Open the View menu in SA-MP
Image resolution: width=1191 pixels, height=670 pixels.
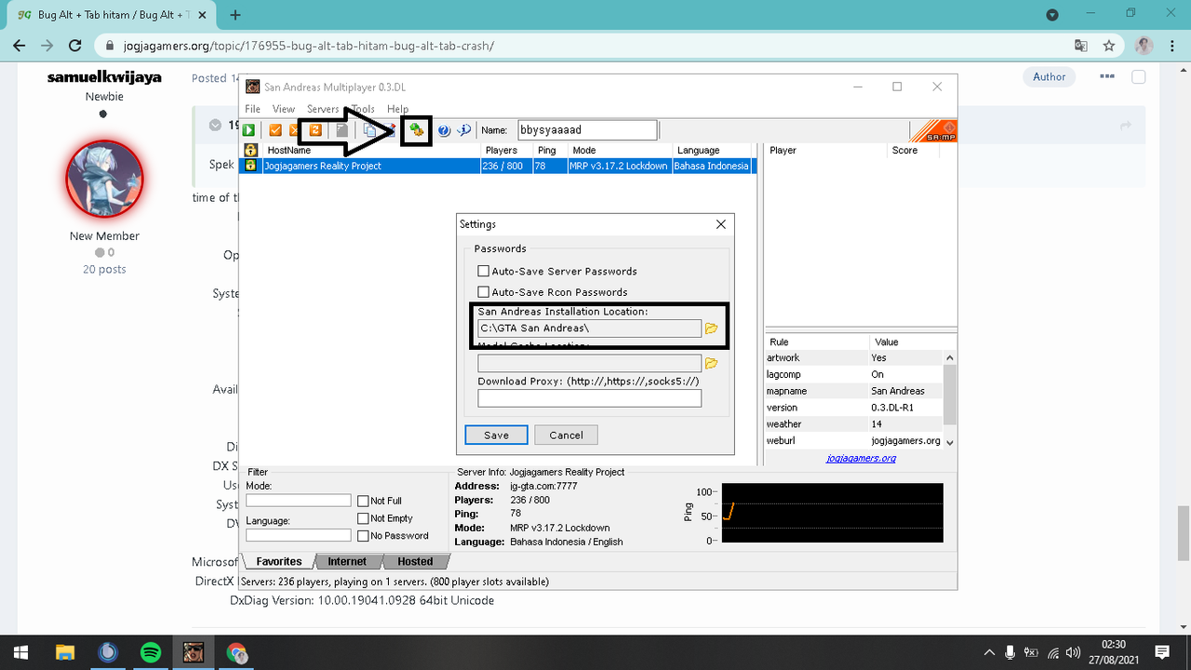[x=284, y=109]
